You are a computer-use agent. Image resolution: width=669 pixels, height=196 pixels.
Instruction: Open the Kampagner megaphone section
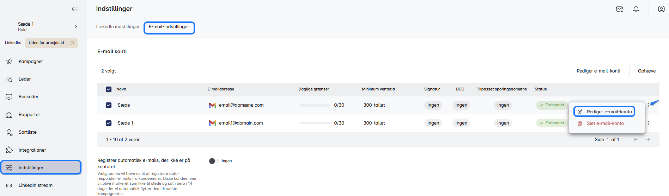9,62
